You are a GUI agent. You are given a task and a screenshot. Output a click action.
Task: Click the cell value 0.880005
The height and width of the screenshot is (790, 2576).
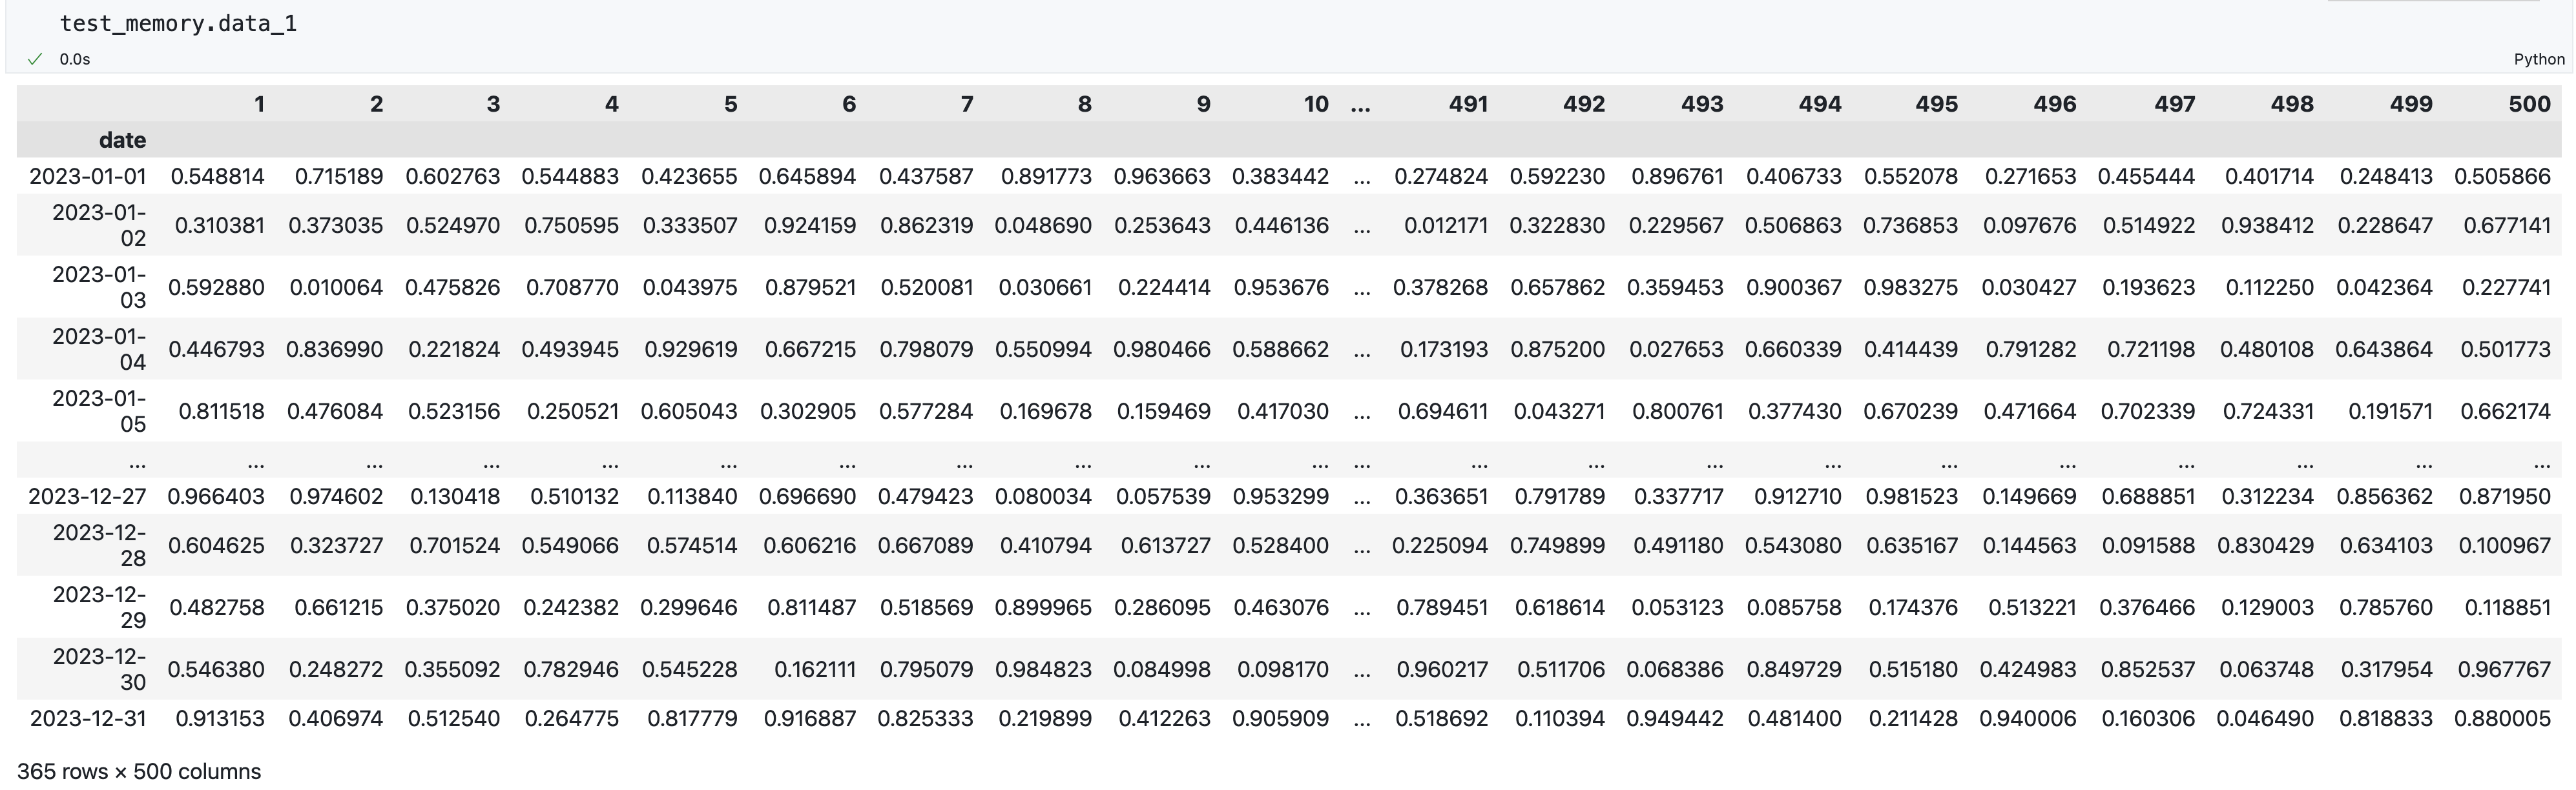pyautogui.click(x=2502, y=718)
